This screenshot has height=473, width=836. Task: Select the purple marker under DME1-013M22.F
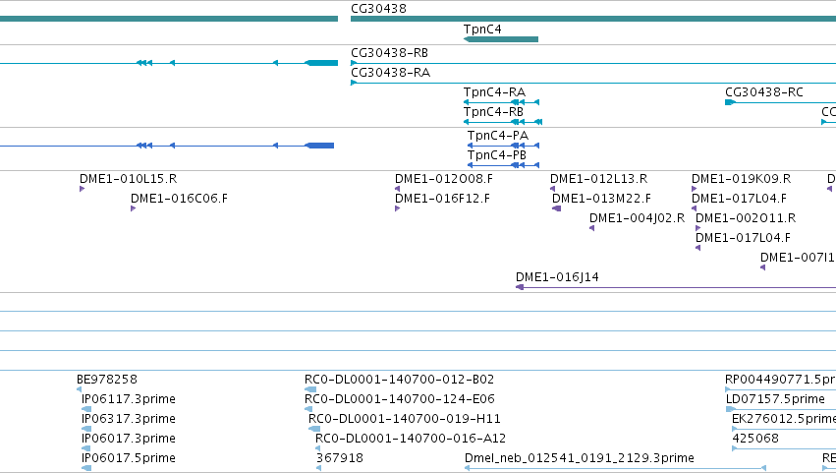pos(557,208)
